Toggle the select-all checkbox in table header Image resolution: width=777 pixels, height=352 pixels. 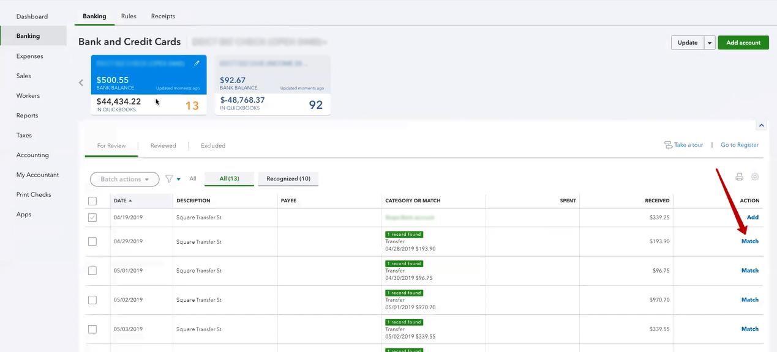[92, 201]
